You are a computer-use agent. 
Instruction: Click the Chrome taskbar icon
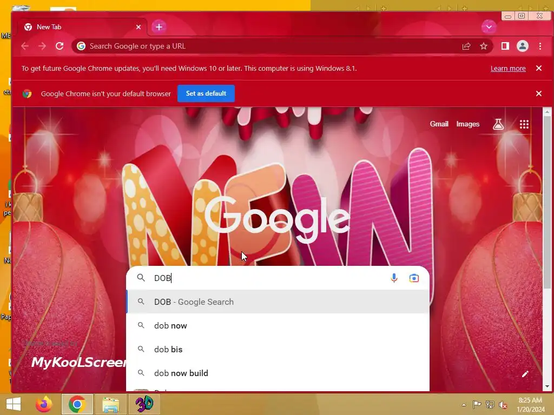click(77, 404)
